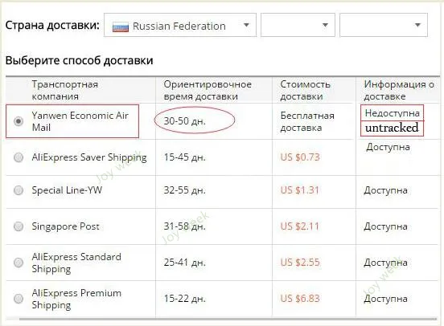Click the Бесплатная доставка cost cell

coord(307,121)
